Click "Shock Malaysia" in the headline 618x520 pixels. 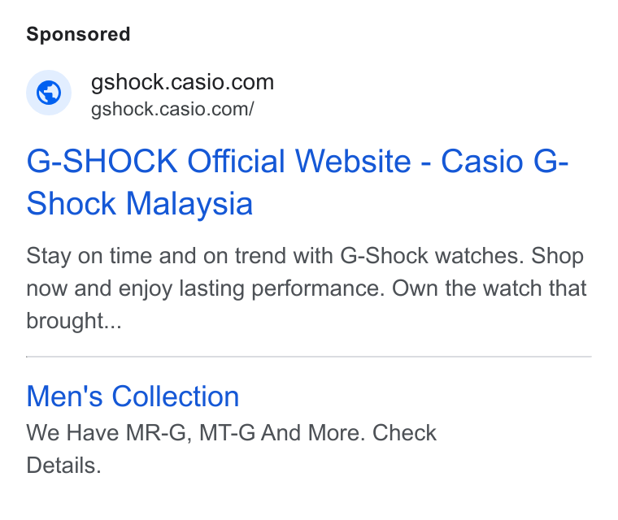coord(140,204)
